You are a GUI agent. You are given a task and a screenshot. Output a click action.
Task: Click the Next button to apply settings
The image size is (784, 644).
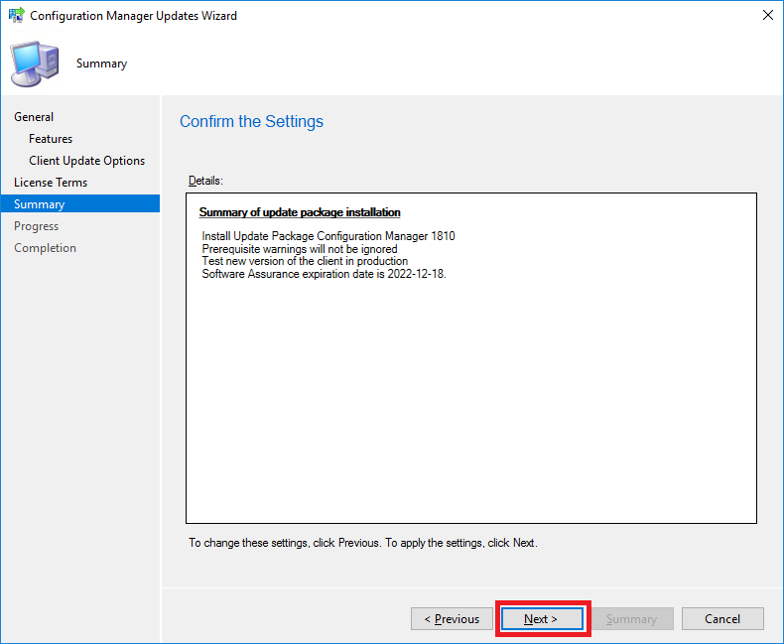pyautogui.click(x=542, y=619)
